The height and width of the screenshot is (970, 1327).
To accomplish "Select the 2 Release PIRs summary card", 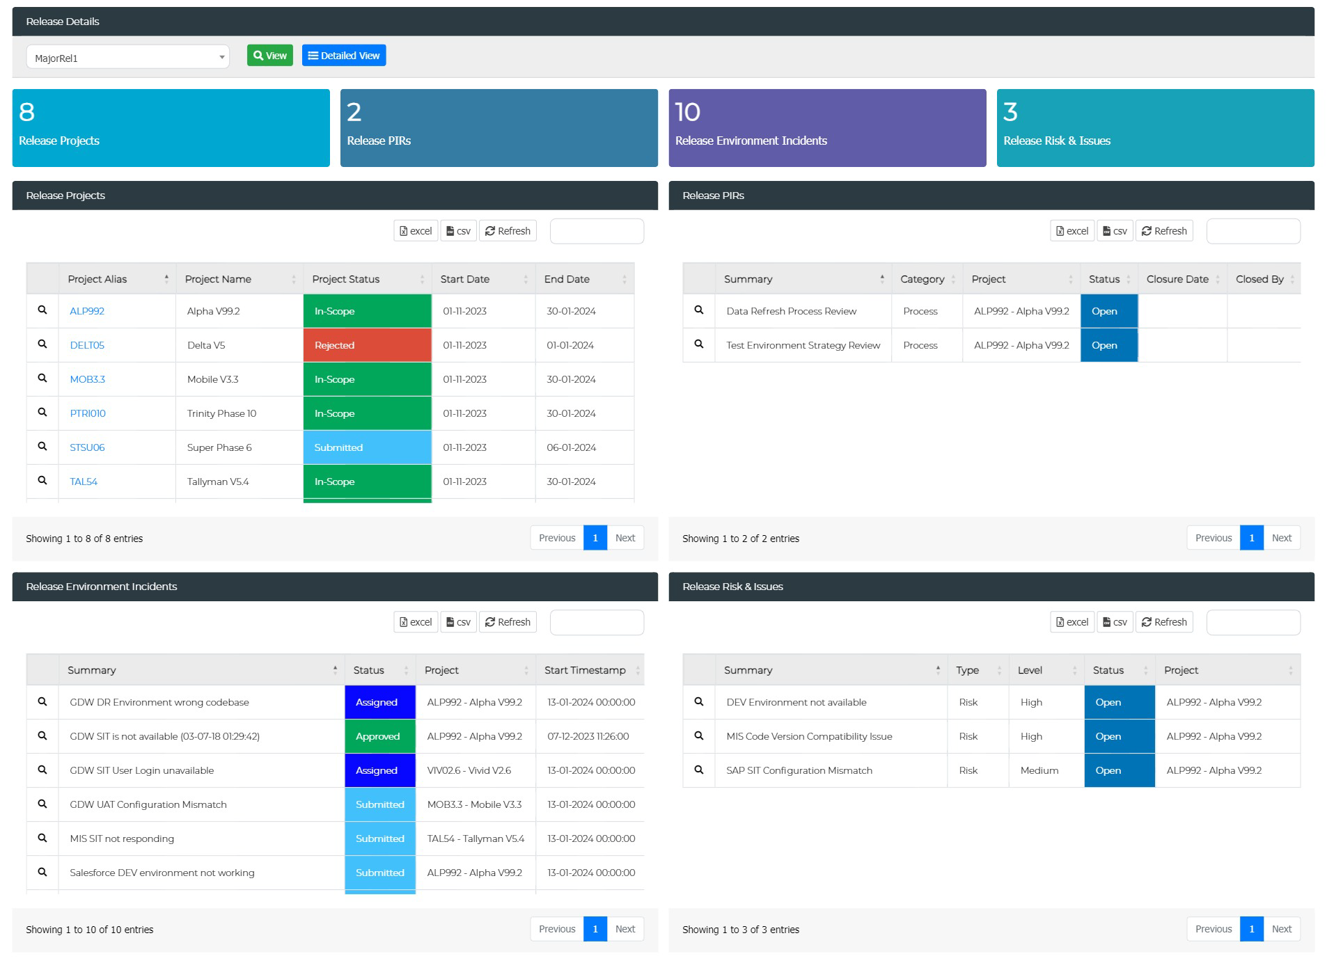I will [499, 128].
